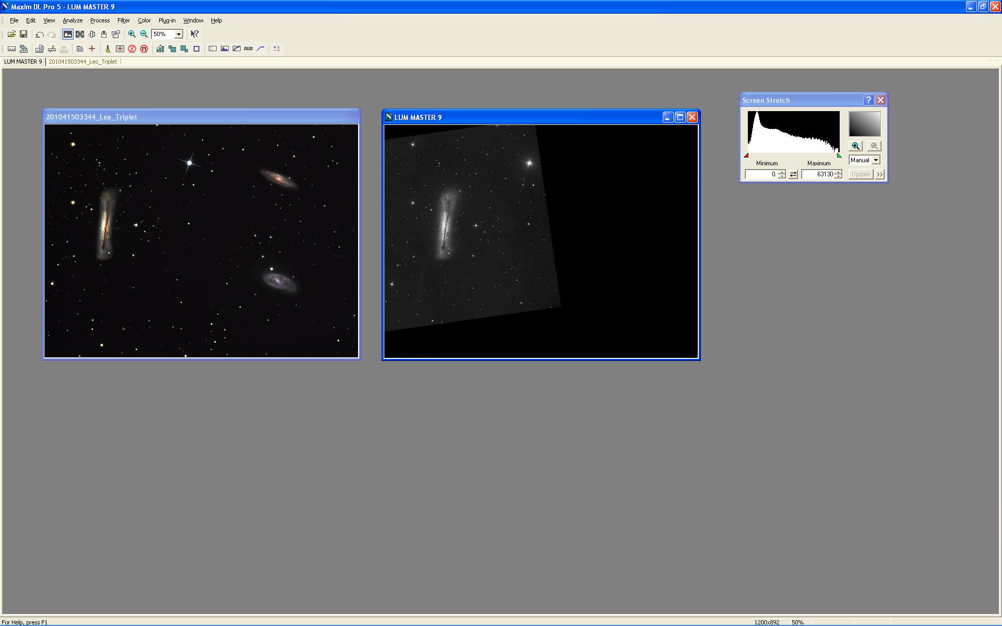Image resolution: width=1002 pixels, height=626 pixels.
Task: Open the File menu
Action: [x=14, y=20]
